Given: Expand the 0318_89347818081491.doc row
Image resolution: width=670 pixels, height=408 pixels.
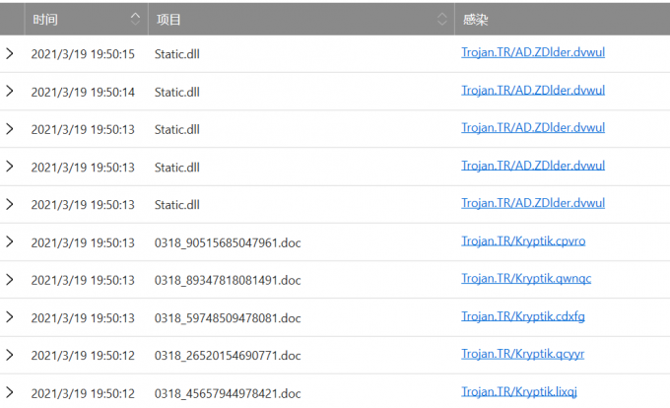Looking at the screenshot, I should [x=10, y=280].
